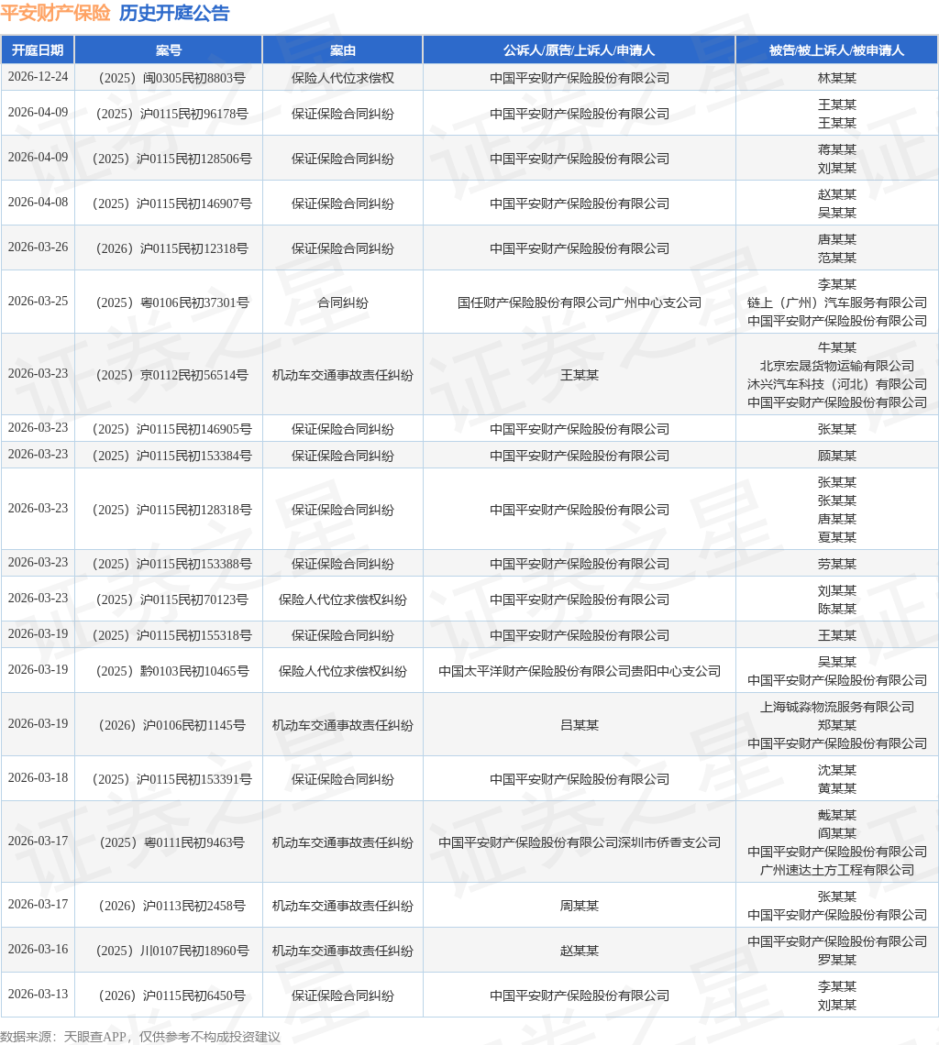Click plaintiff 中国太平洋财产保险股份有限公司贵阳中心支公司
Image resolution: width=939 pixels, height=1045 pixels.
pyautogui.click(x=579, y=671)
